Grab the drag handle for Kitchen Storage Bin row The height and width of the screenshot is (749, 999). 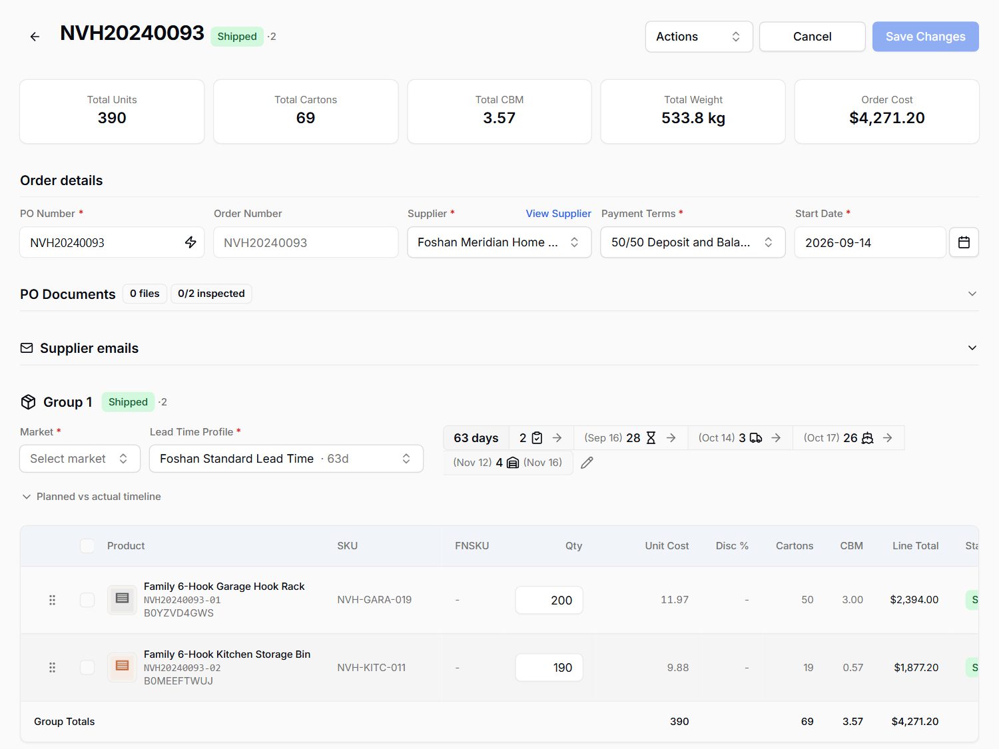coord(52,668)
